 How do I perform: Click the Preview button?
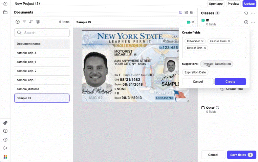tap(233, 4)
